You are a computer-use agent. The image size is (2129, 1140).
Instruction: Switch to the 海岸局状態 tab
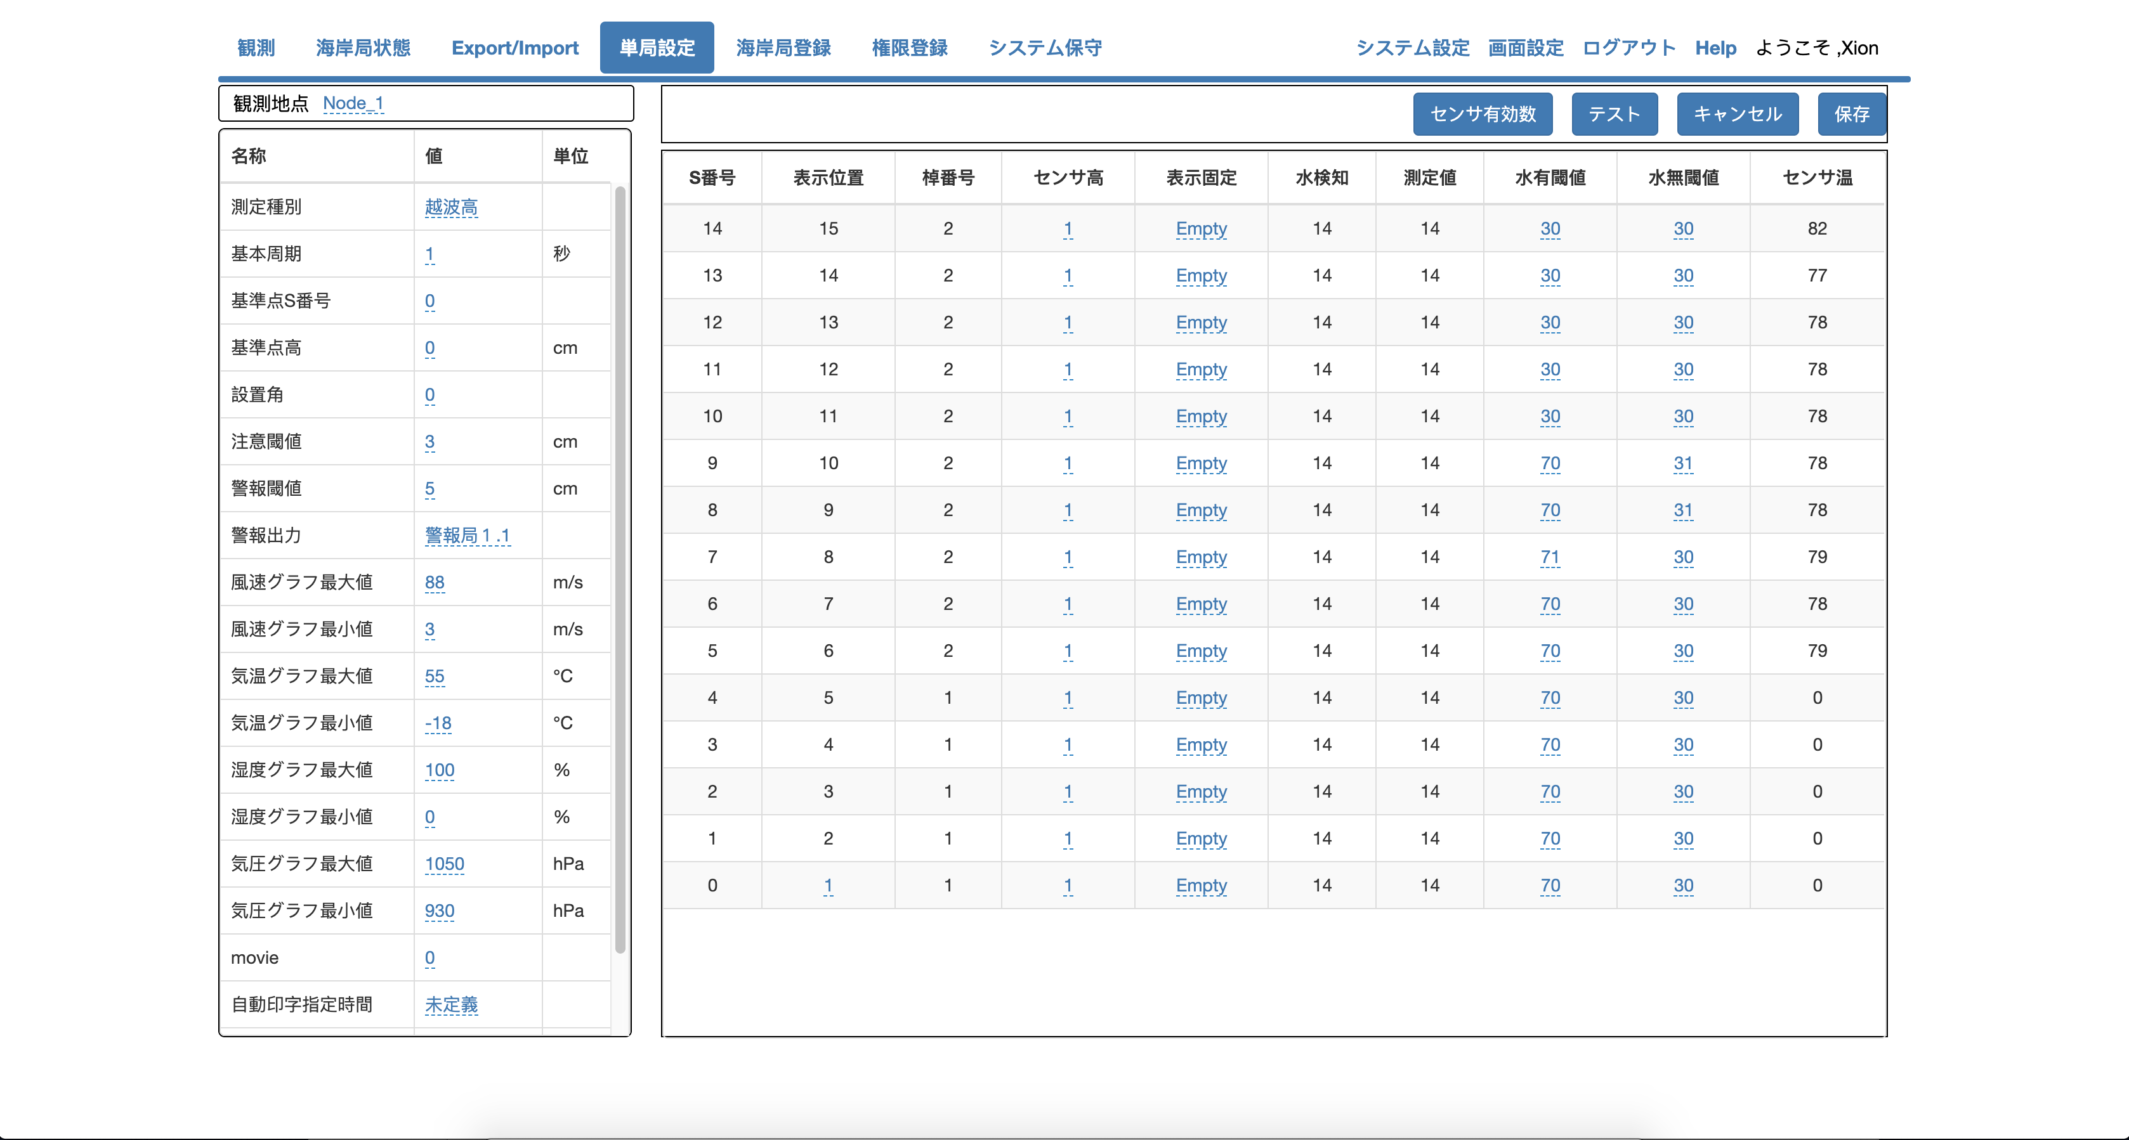363,48
